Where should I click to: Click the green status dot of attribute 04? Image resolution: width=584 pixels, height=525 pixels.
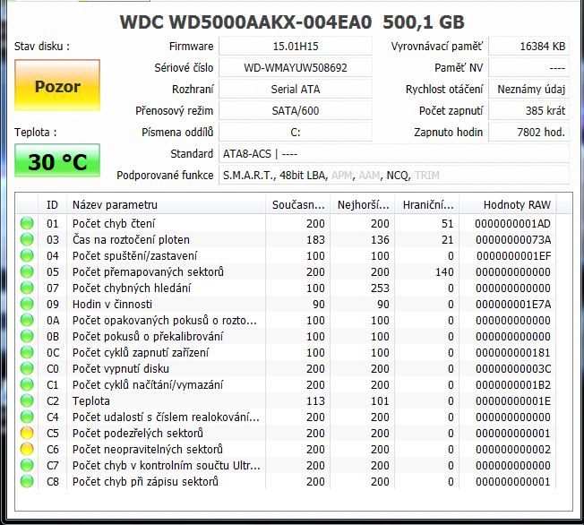(x=27, y=255)
